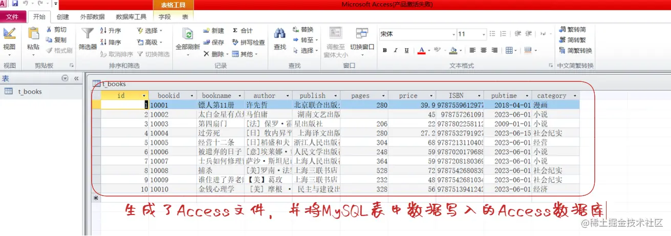Click 新建 (New record)

(213, 31)
